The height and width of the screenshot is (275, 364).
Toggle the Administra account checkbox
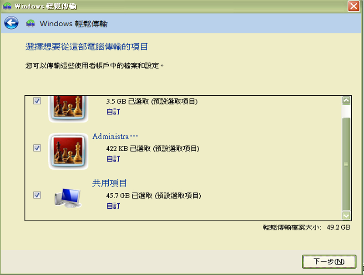click(37, 148)
